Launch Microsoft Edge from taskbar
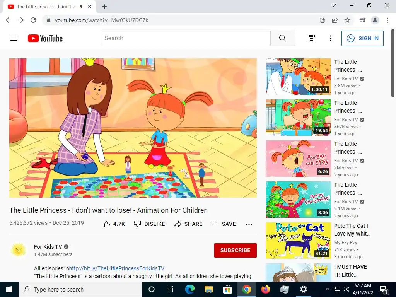 (x=189, y=289)
